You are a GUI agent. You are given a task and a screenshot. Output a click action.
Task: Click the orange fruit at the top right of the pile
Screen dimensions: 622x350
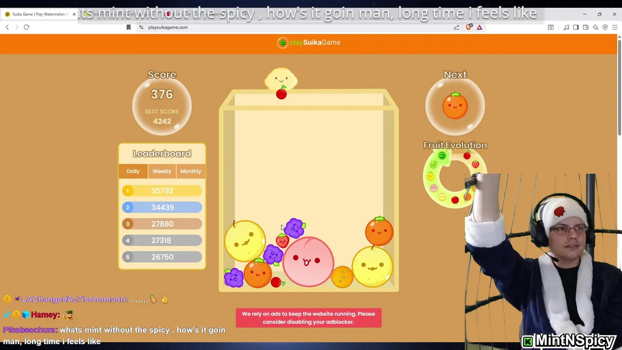pyautogui.click(x=379, y=231)
